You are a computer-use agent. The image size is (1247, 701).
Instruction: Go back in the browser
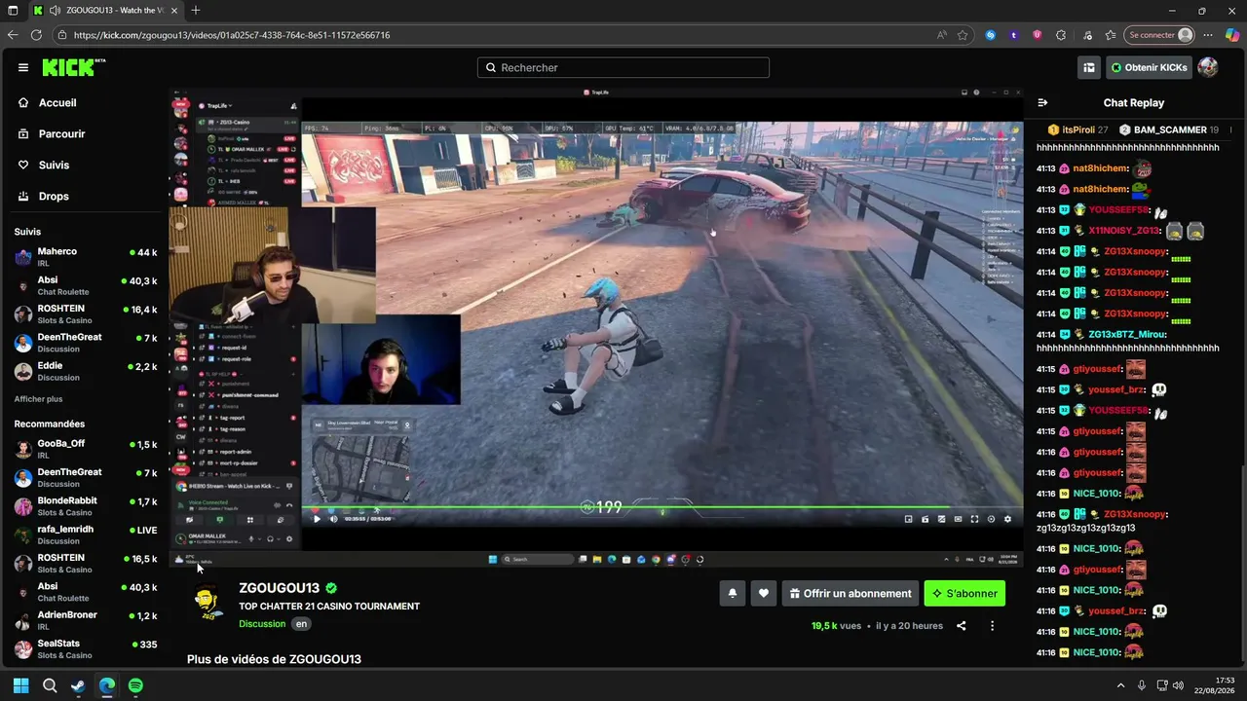coord(13,35)
